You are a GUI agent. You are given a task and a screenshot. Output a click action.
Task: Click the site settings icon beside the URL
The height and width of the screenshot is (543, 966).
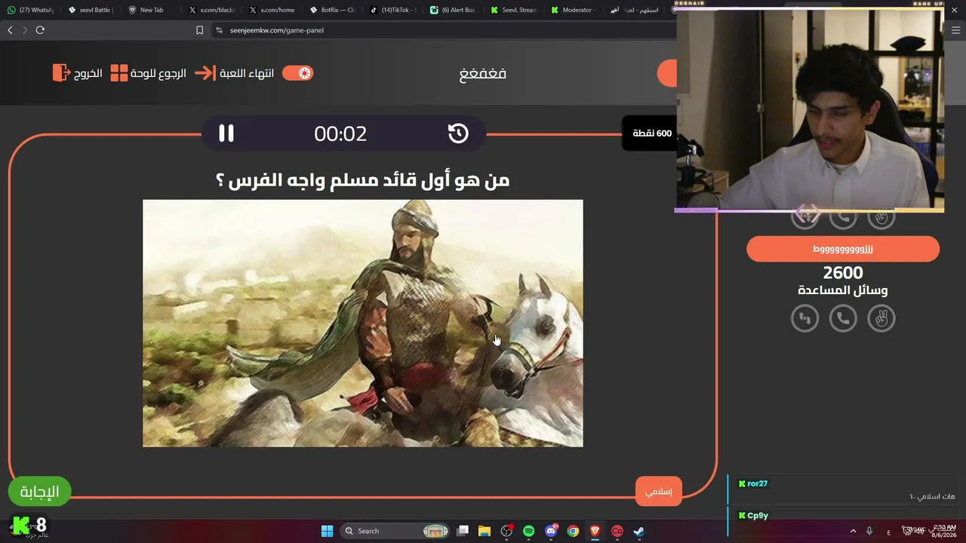point(219,30)
